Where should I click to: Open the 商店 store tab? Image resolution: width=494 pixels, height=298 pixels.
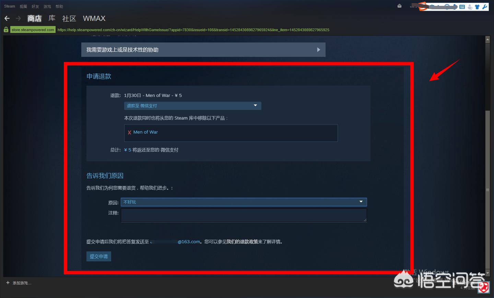point(35,18)
